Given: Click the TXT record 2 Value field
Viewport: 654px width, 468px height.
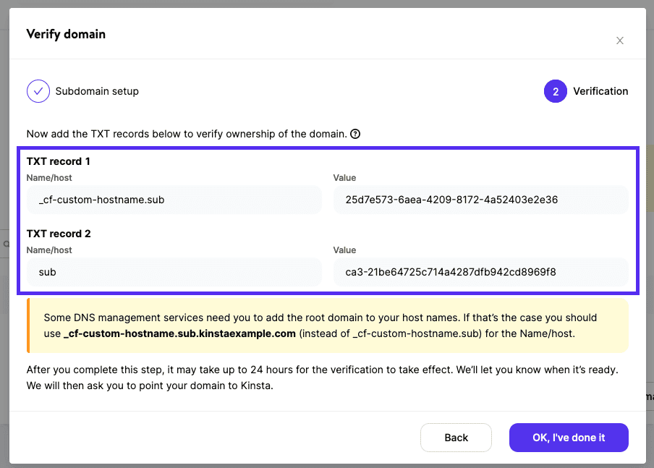Looking at the screenshot, I should click(480, 272).
